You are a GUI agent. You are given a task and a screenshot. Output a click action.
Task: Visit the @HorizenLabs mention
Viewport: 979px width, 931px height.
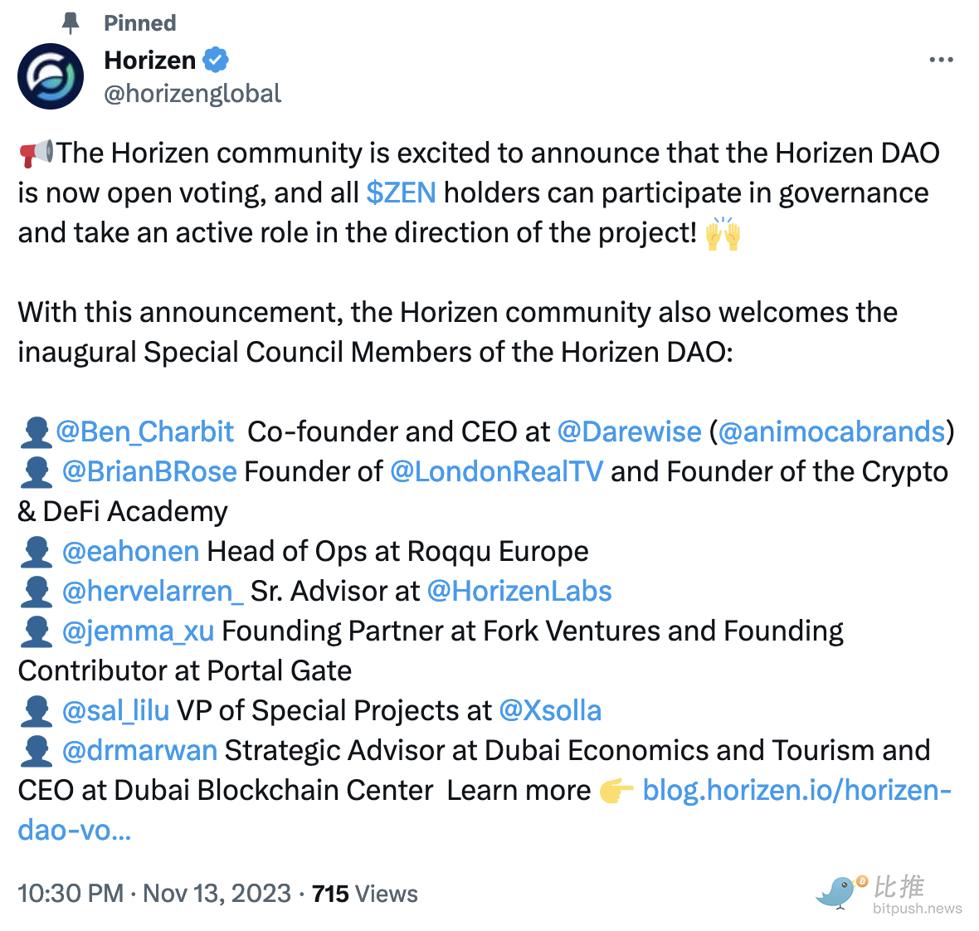click(519, 591)
